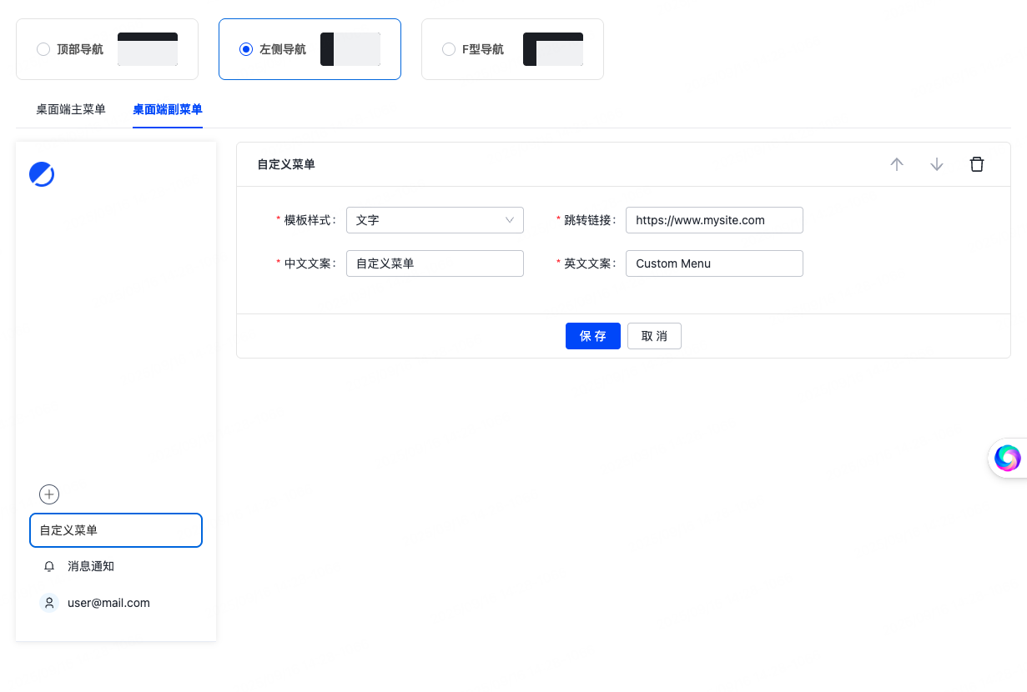The height and width of the screenshot is (692, 1027).
Task: Select the 左侧导航 radio option
Action: (x=246, y=49)
